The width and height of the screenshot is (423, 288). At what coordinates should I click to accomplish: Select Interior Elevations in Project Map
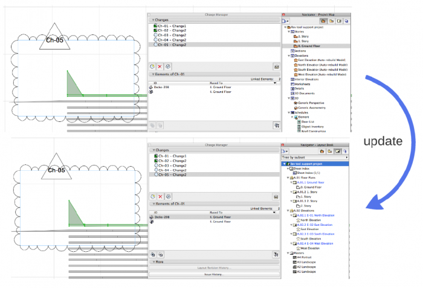(305, 79)
